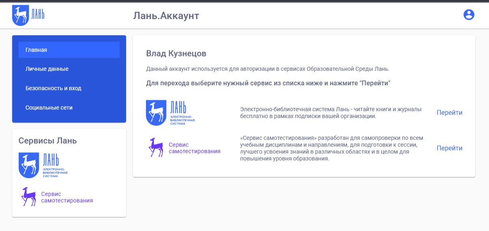
Task: Click Перейти next to the Электронно-библиотечная система
Action: pos(449,113)
